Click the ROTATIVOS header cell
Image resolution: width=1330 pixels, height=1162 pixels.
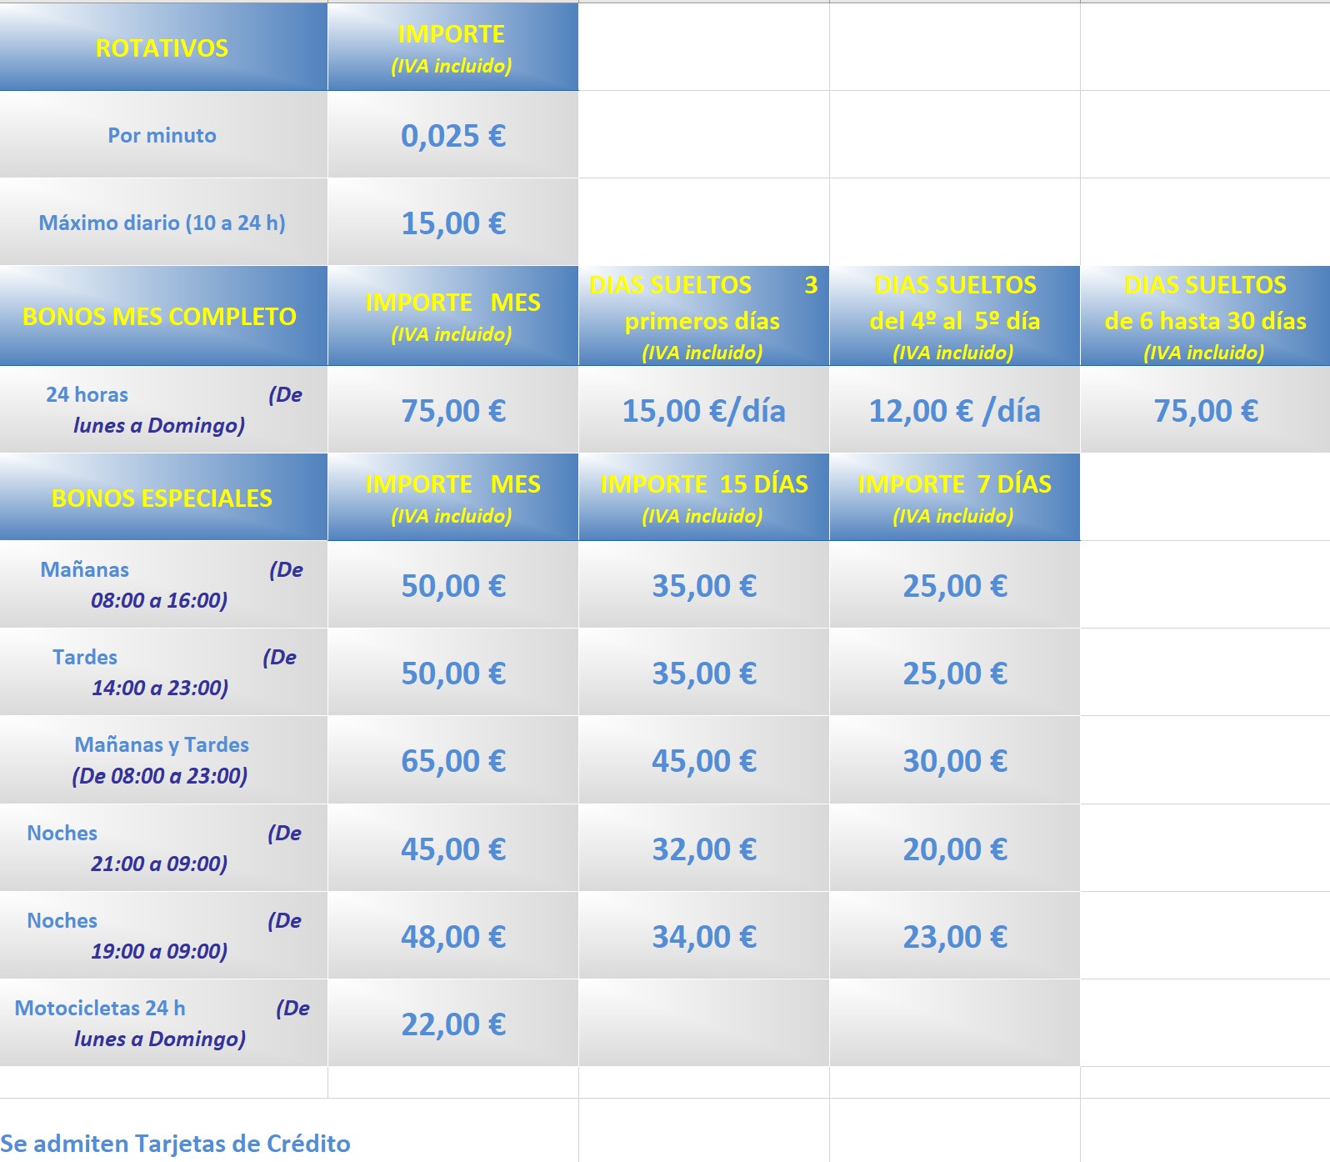click(162, 48)
